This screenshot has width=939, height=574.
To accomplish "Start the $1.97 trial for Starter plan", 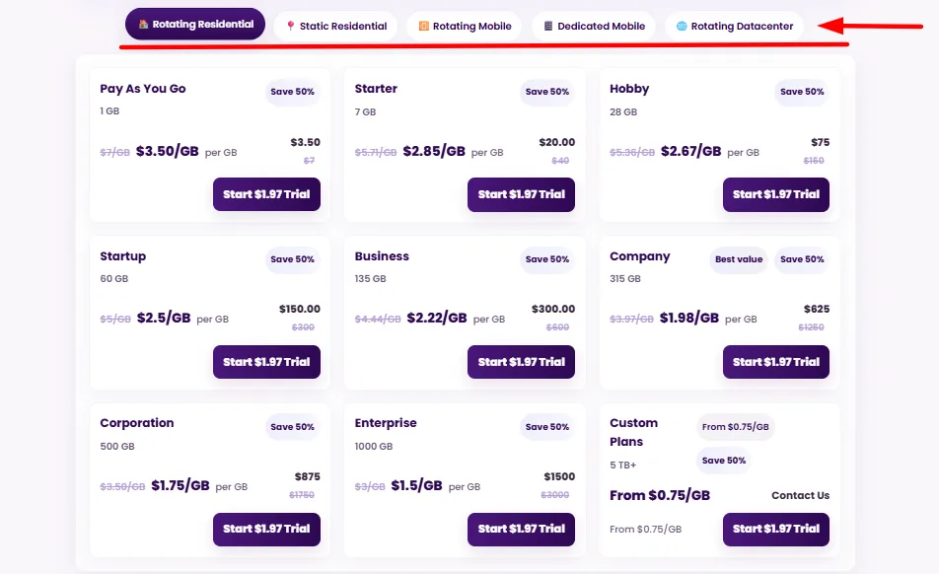I will [521, 194].
